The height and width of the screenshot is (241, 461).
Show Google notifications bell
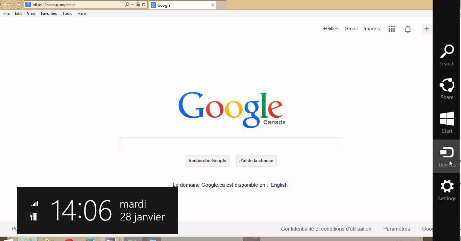point(408,29)
